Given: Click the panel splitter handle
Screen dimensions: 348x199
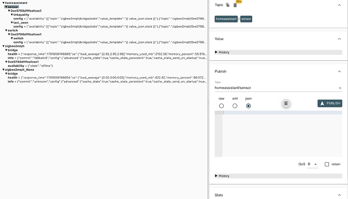Looking at the screenshot, I should tap(208, 103).
